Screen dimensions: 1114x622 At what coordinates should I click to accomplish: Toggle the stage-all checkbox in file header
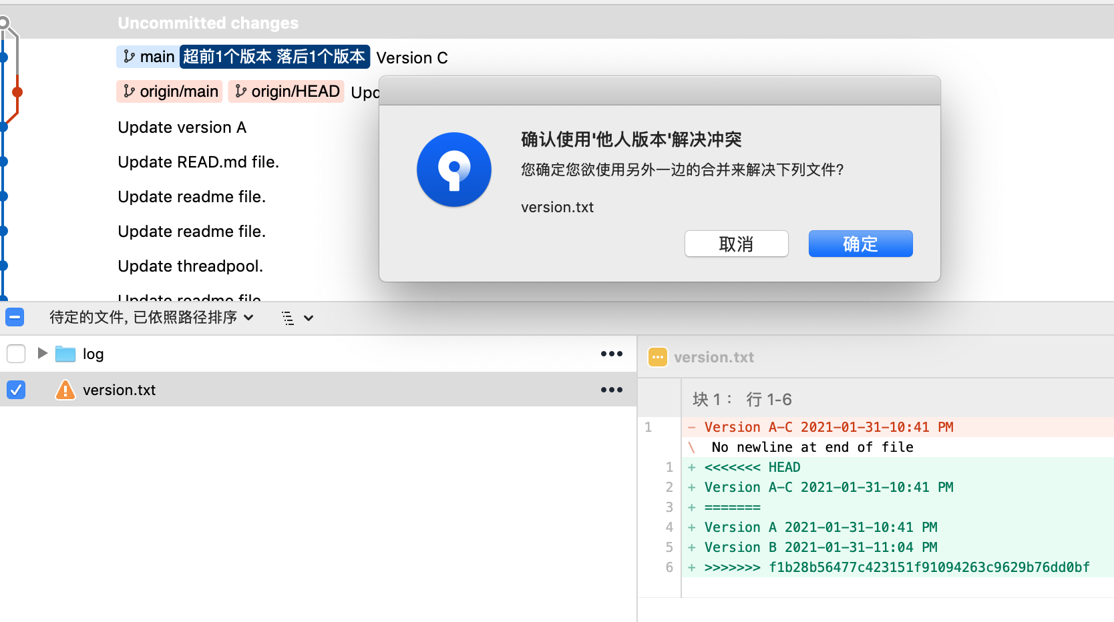(x=15, y=317)
